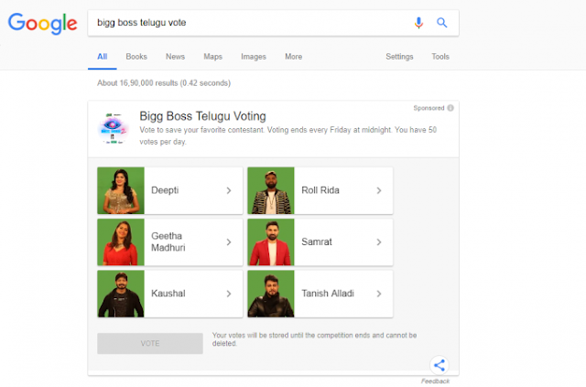The image size is (586, 387).
Task: Open the Maps tab
Action: click(x=213, y=57)
